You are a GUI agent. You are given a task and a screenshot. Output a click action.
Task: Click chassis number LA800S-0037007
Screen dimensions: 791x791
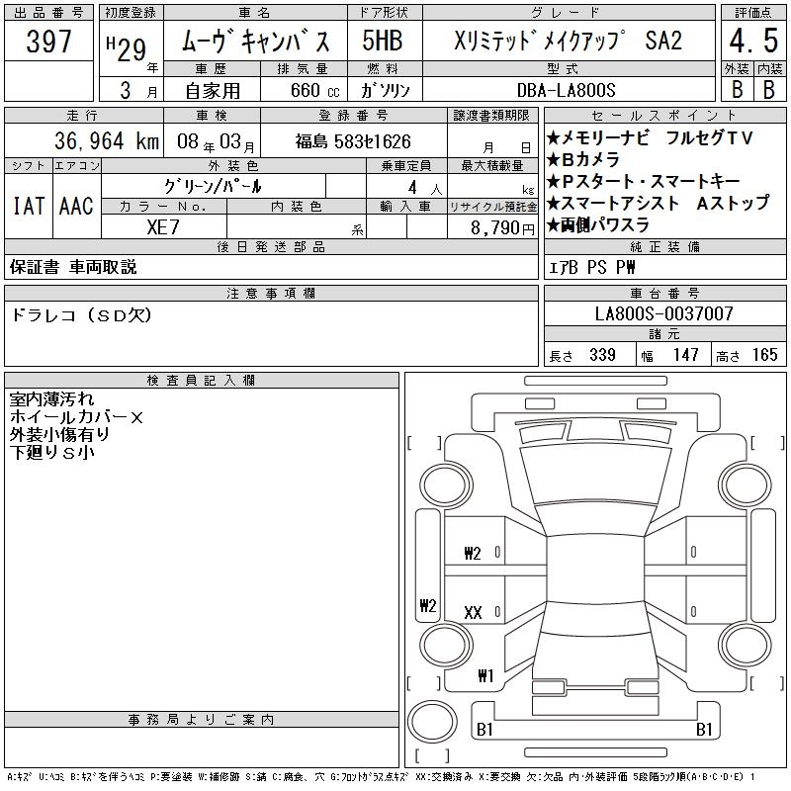click(x=663, y=313)
